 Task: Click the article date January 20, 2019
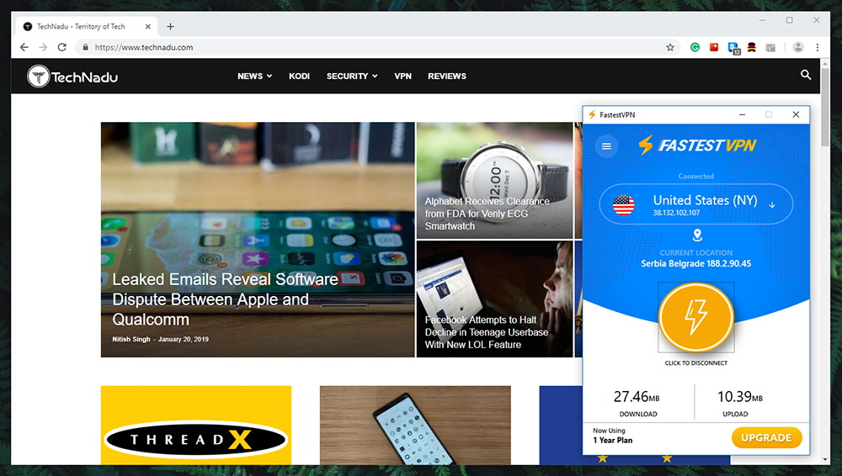point(183,339)
